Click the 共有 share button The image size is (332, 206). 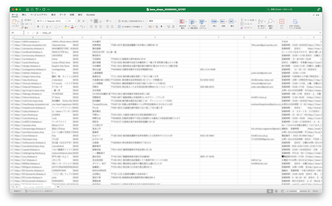pyautogui.click(x=316, y=15)
